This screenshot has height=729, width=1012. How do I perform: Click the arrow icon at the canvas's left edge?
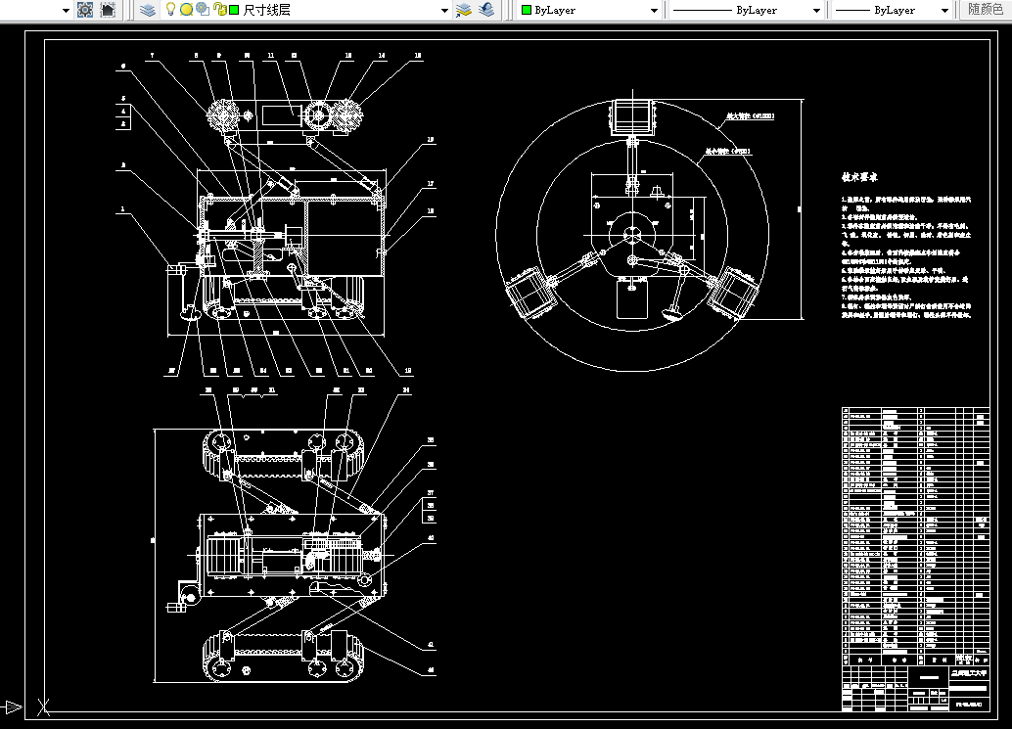point(13,707)
